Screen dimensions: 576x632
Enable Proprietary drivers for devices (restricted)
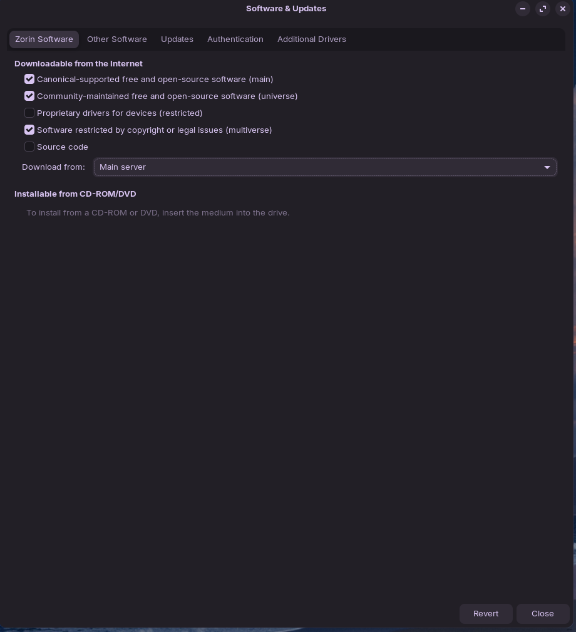click(29, 113)
